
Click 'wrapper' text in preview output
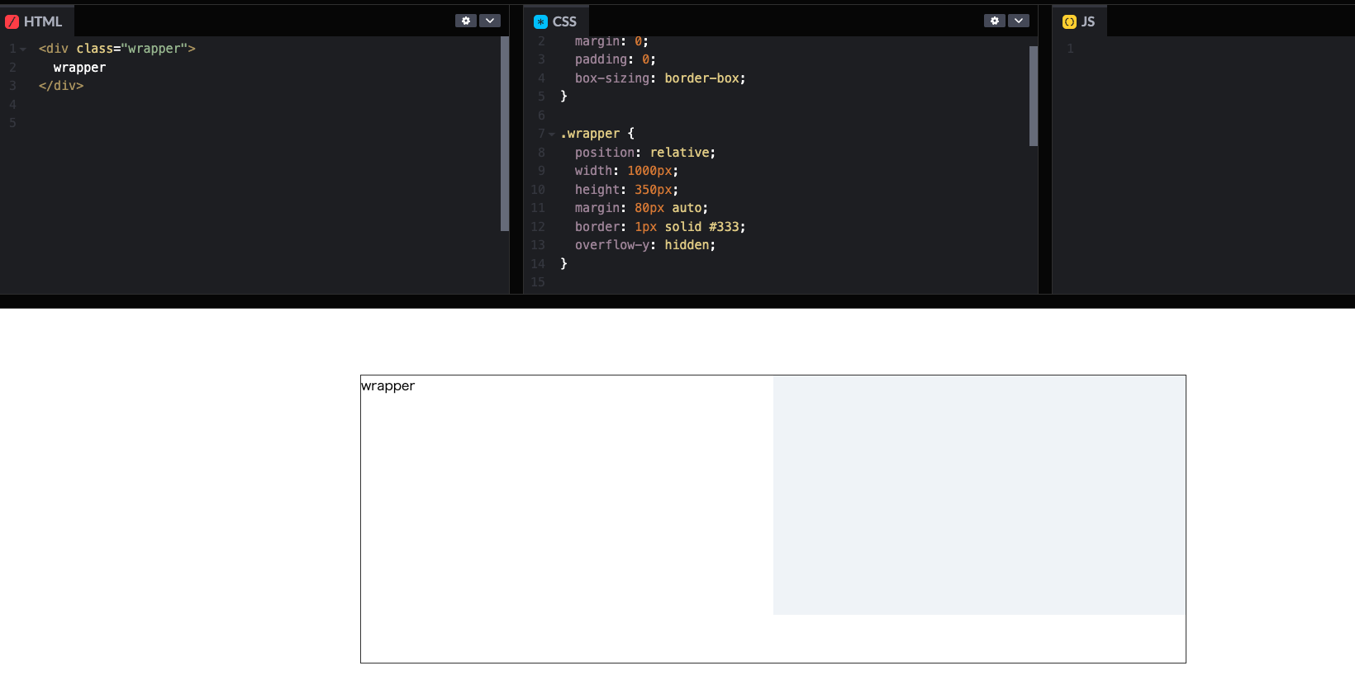[388, 386]
